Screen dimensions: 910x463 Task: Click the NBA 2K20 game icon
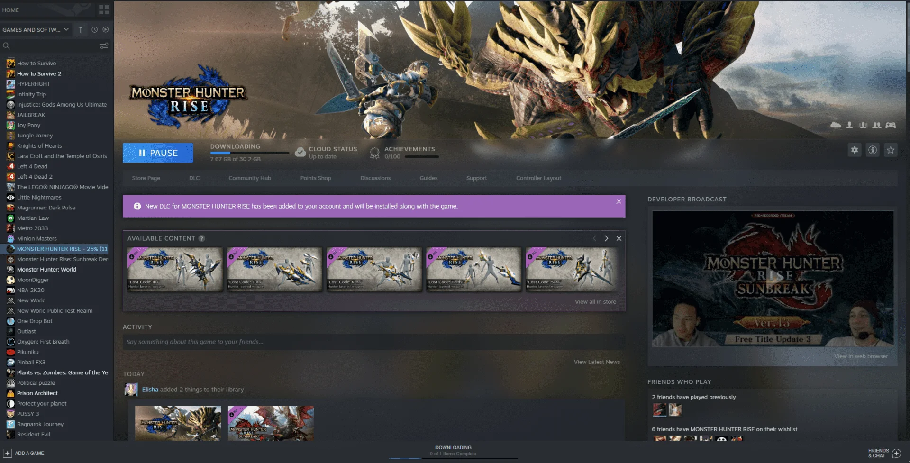[10, 291]
